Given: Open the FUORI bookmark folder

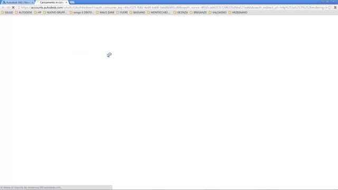Looking at the screenshot, I should pos(122,13).
